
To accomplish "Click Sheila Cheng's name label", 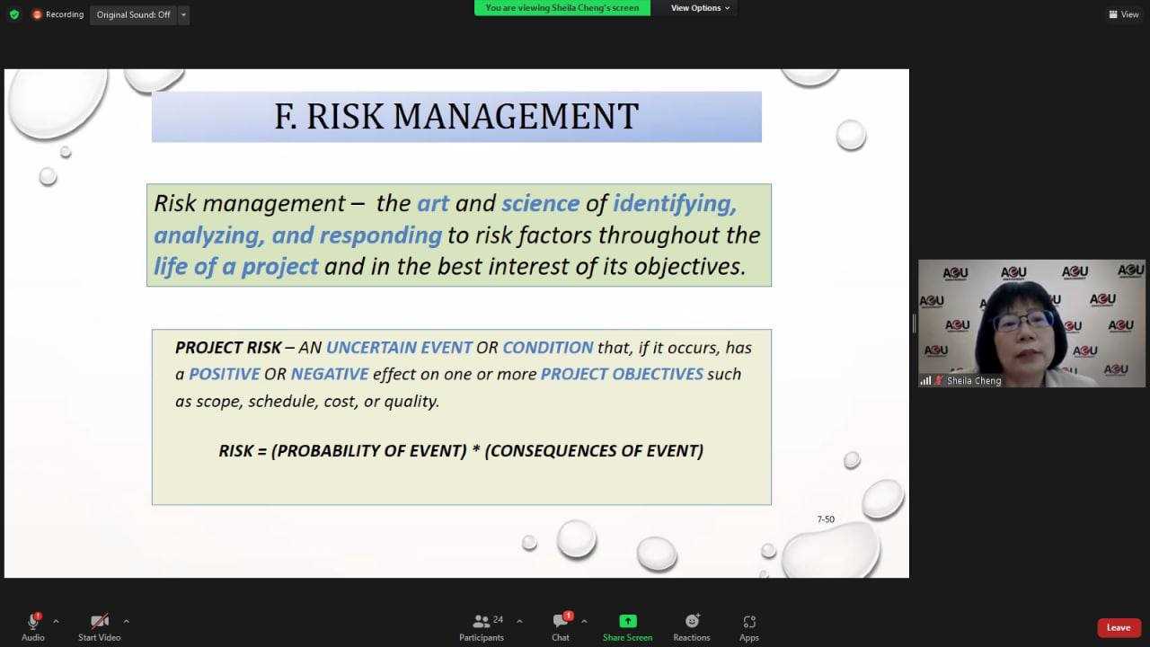I will [x=974, y=381].
